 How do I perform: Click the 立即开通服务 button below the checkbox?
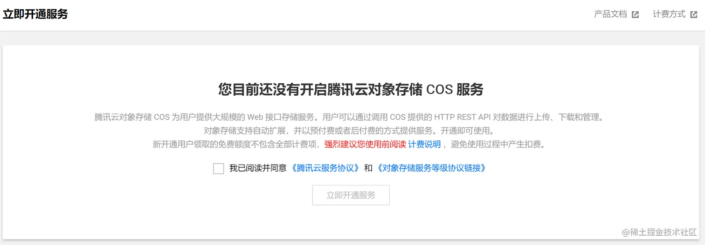[351, 195]
